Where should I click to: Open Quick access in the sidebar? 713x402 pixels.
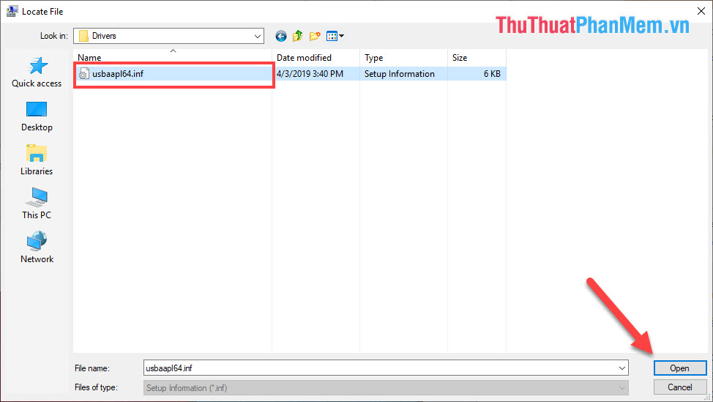coord(37,72)
